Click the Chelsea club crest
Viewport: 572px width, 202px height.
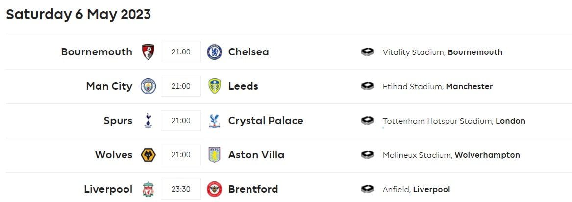214,52
